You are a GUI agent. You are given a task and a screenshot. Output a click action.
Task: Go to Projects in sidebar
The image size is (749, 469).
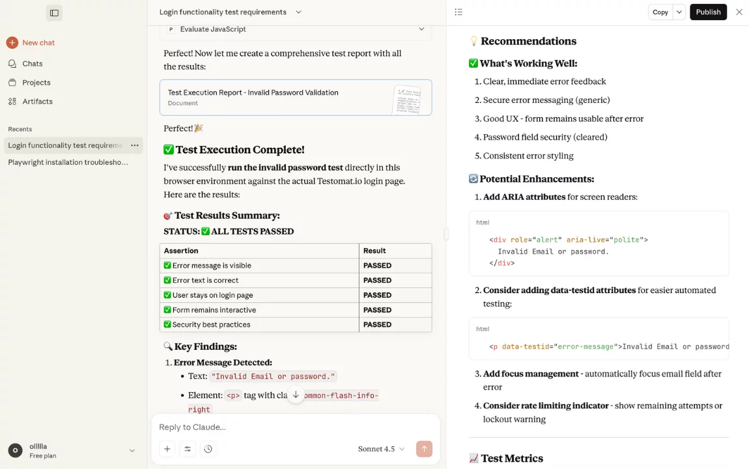click(x=36, y=83)
